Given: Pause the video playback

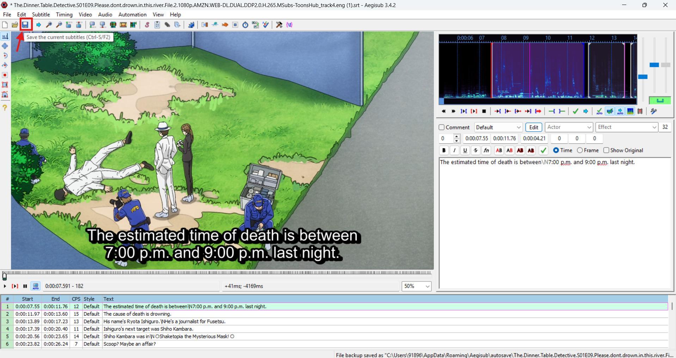Looking at the screenshot, I should click(25, 286).
